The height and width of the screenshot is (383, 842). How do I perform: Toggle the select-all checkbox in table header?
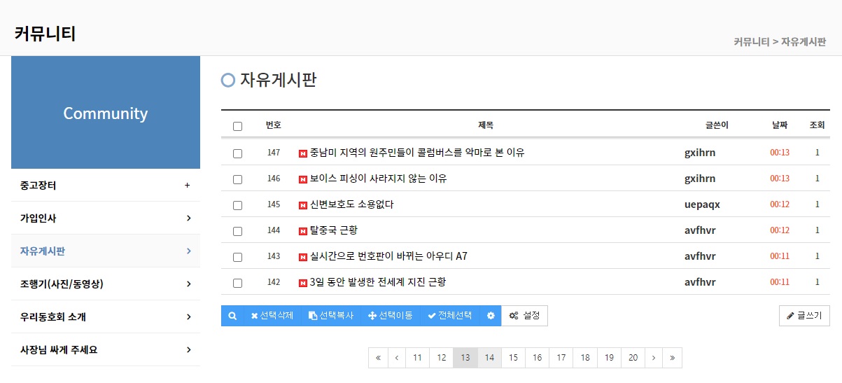pos(237,126)
